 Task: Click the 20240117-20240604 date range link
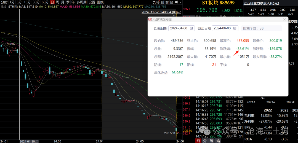160,12
